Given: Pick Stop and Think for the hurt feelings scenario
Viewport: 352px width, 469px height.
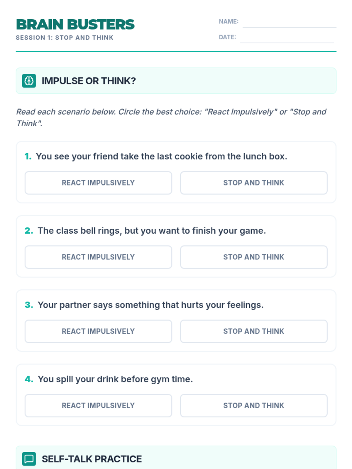Looking at the screenshot, I should 254,331.
